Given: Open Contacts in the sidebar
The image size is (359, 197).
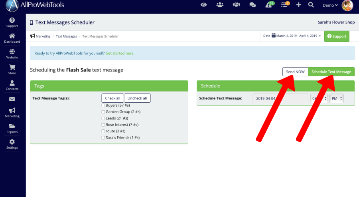Looking at the screenshot, I should [12, 86].
